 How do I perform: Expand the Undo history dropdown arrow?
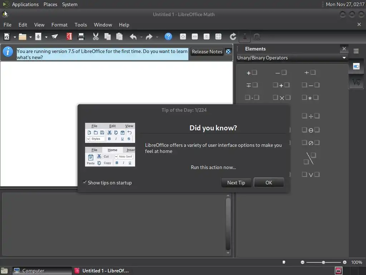[x=141, y=37]
